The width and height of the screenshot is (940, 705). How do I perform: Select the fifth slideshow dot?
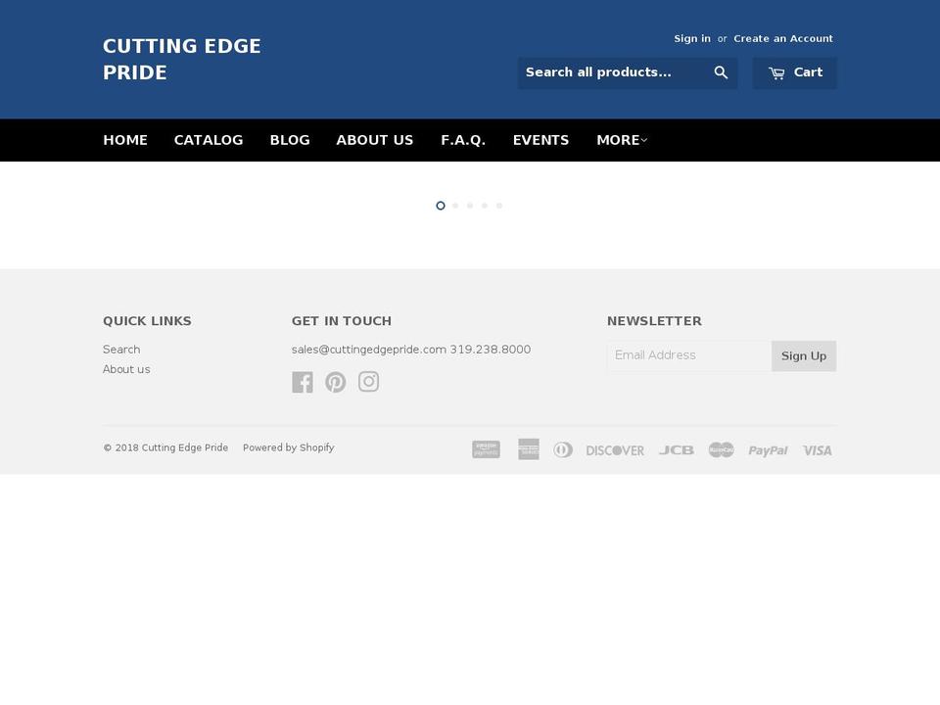499,206
